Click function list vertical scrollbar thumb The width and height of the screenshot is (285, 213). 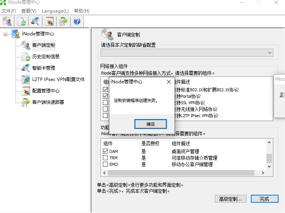tap(269, 159)
